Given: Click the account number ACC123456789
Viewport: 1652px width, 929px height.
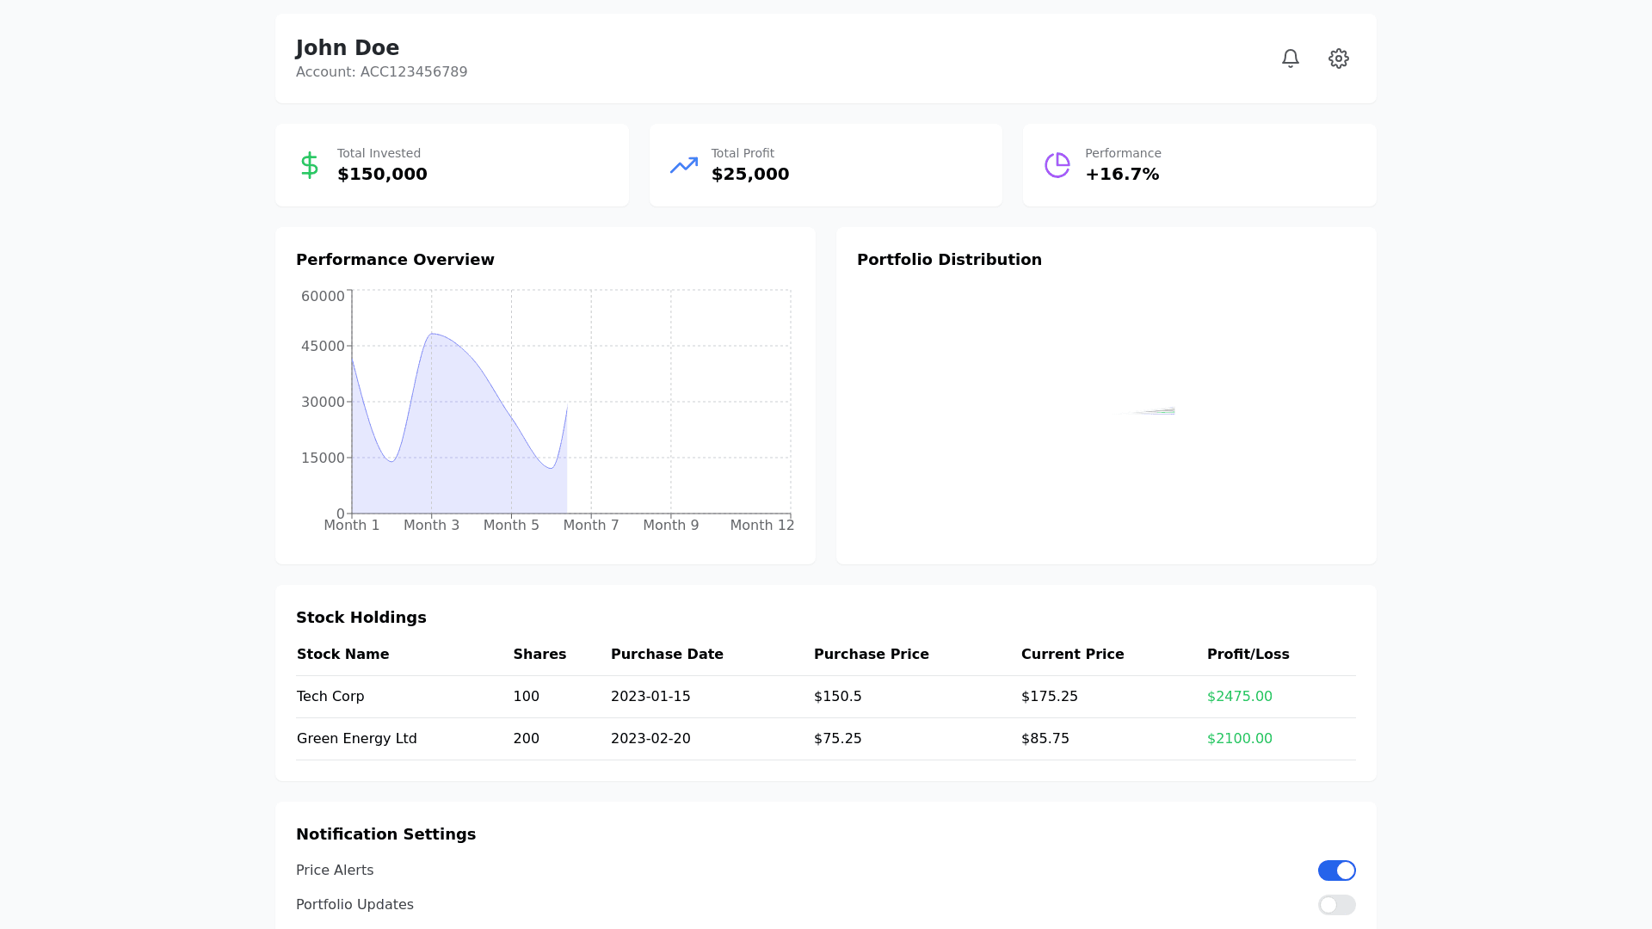Looking at the screenshot, I should pos(413,72).
